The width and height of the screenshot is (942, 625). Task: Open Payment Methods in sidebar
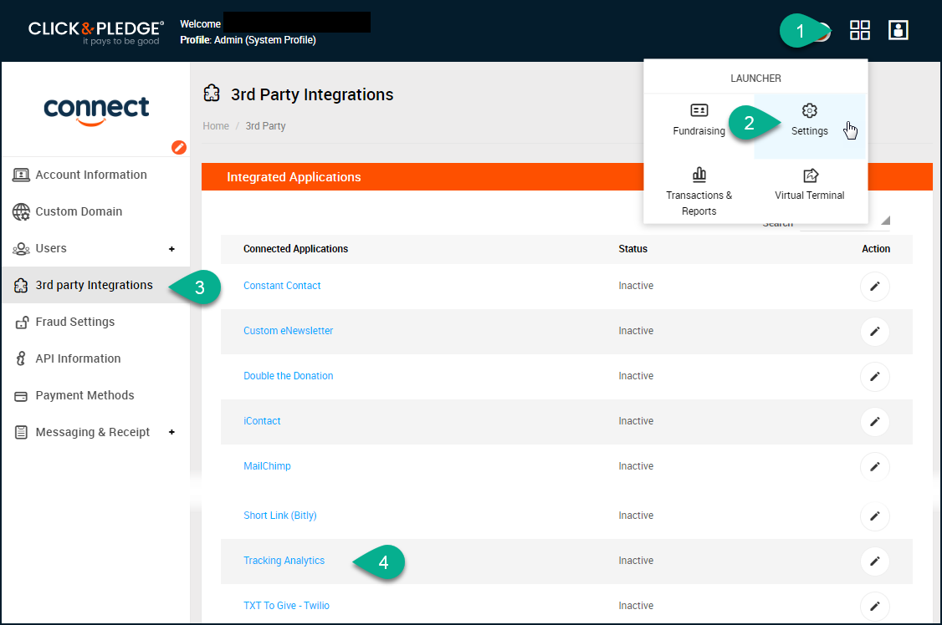[x=95, y=394]
